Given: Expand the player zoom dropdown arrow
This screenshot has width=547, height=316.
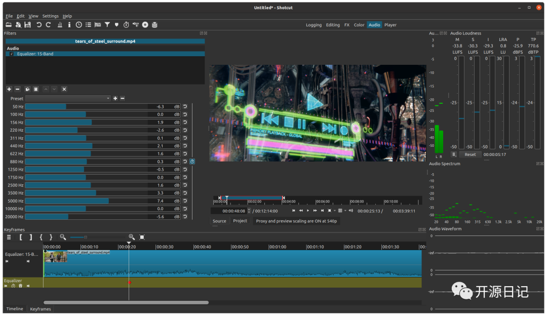Looking at the screenshot, I should (x=335, y=211).
